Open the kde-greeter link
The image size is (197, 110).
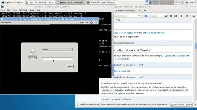coord(120,71)
